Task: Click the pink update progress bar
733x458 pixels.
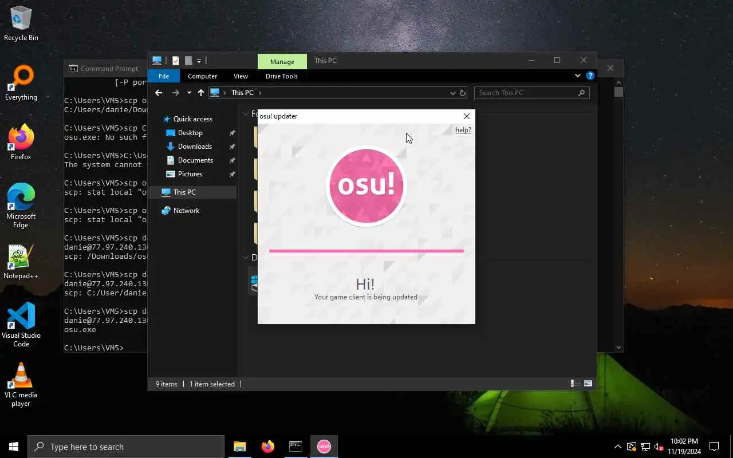Action: 366,251
